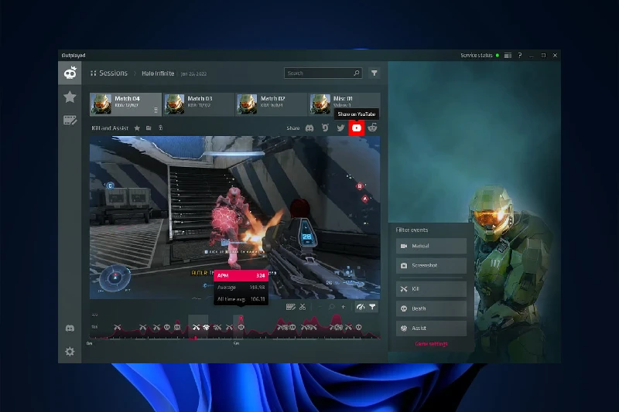The image size is (619, 412).
Task: Click the scissors cut icon above the timeline
Action: tap(303, 307)
